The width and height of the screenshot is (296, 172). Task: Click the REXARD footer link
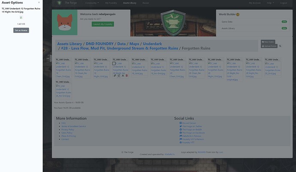[202, 152]
